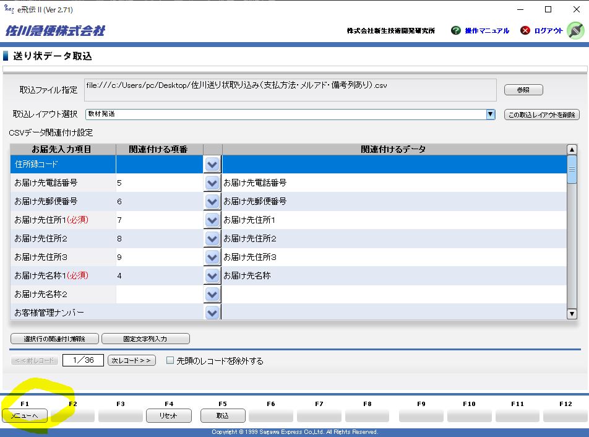Open dropdown arrow for お届け先郵便番号 row

(x=212, y=202)
